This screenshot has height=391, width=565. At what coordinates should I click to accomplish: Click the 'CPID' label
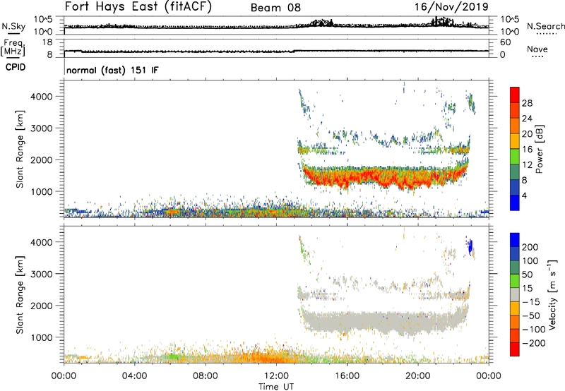point(16,67)
